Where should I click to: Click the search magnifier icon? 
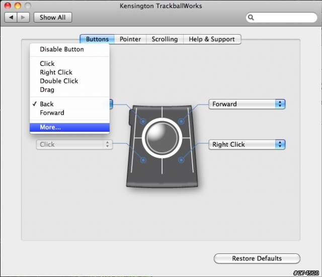(x=251, y=18)
